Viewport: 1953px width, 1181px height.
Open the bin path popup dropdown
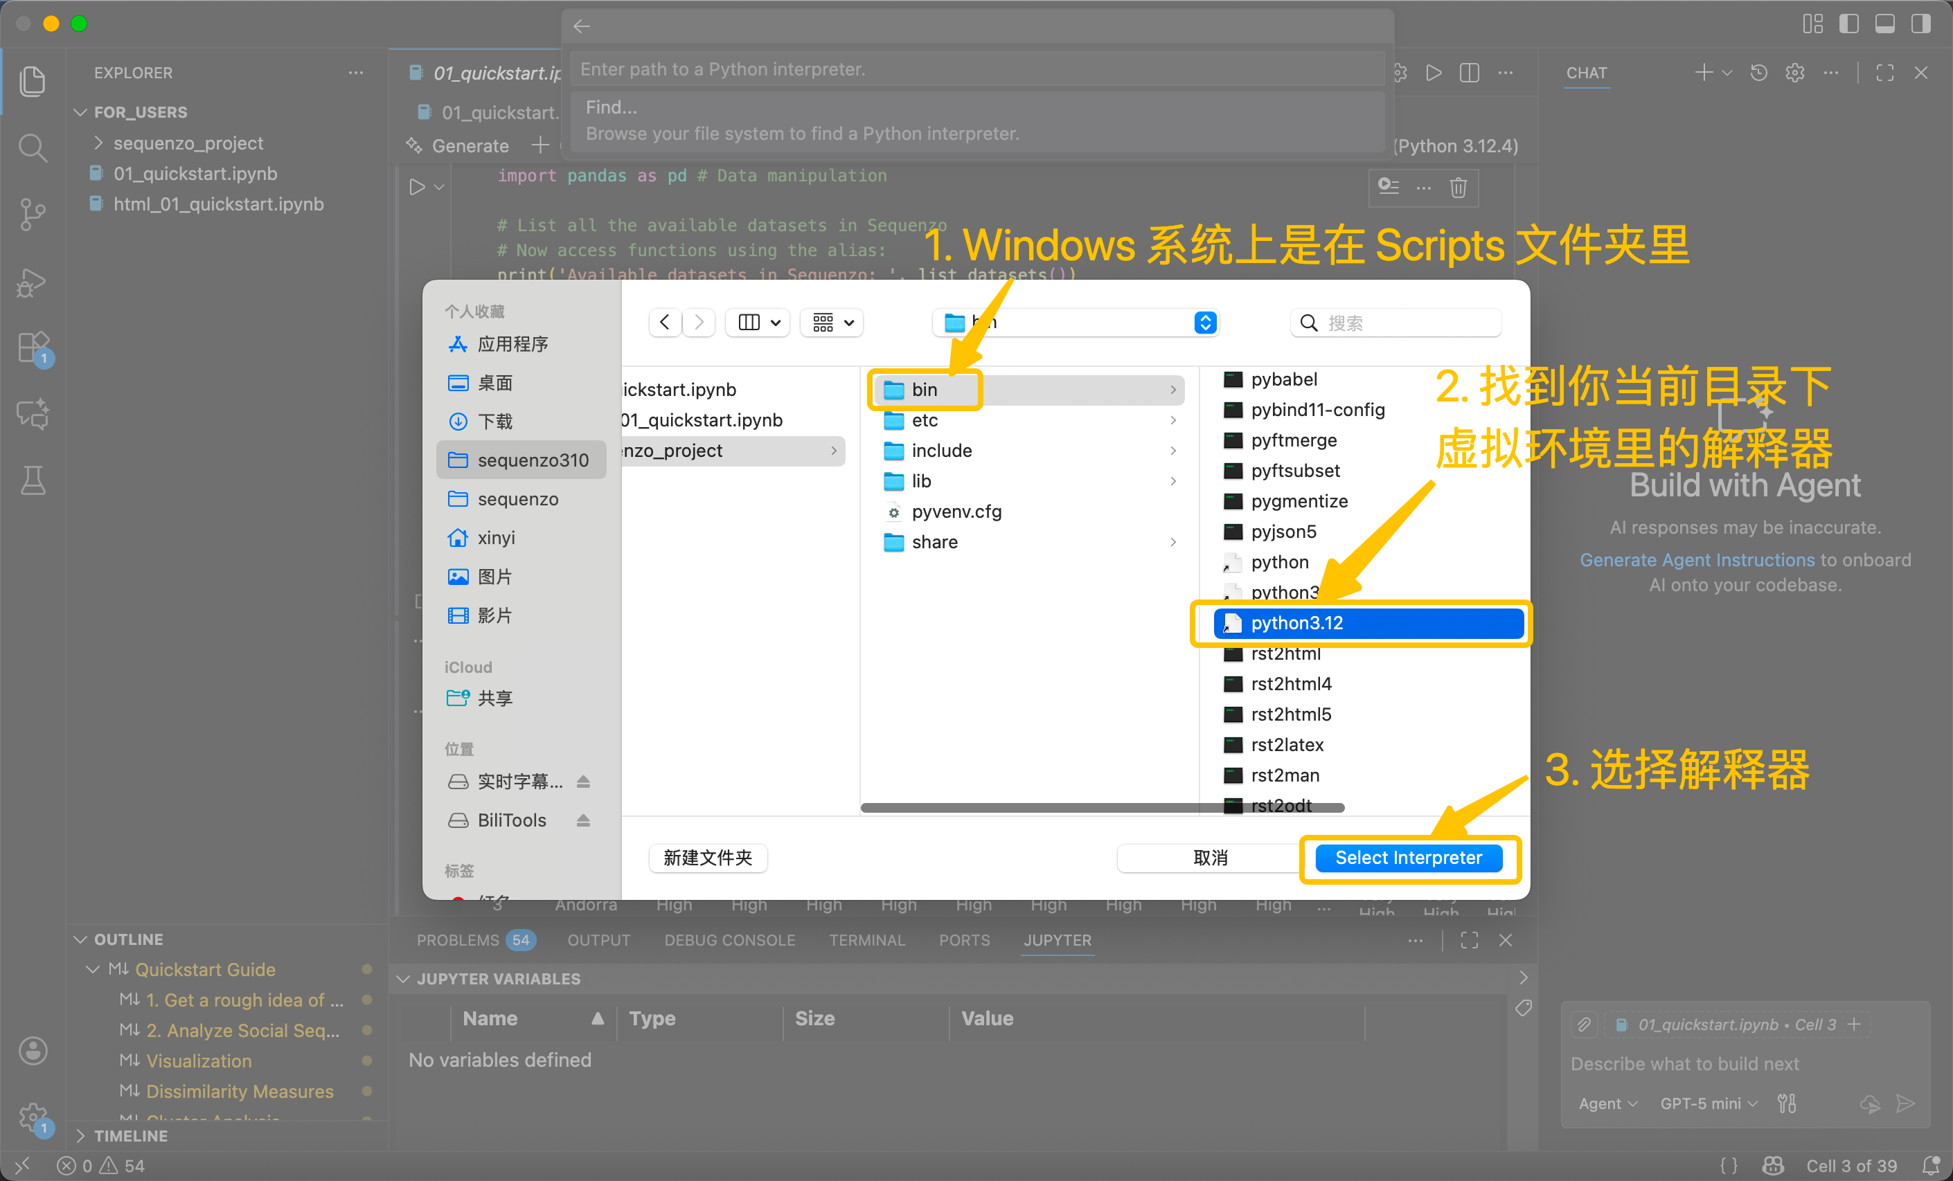tap(1205, 323)
